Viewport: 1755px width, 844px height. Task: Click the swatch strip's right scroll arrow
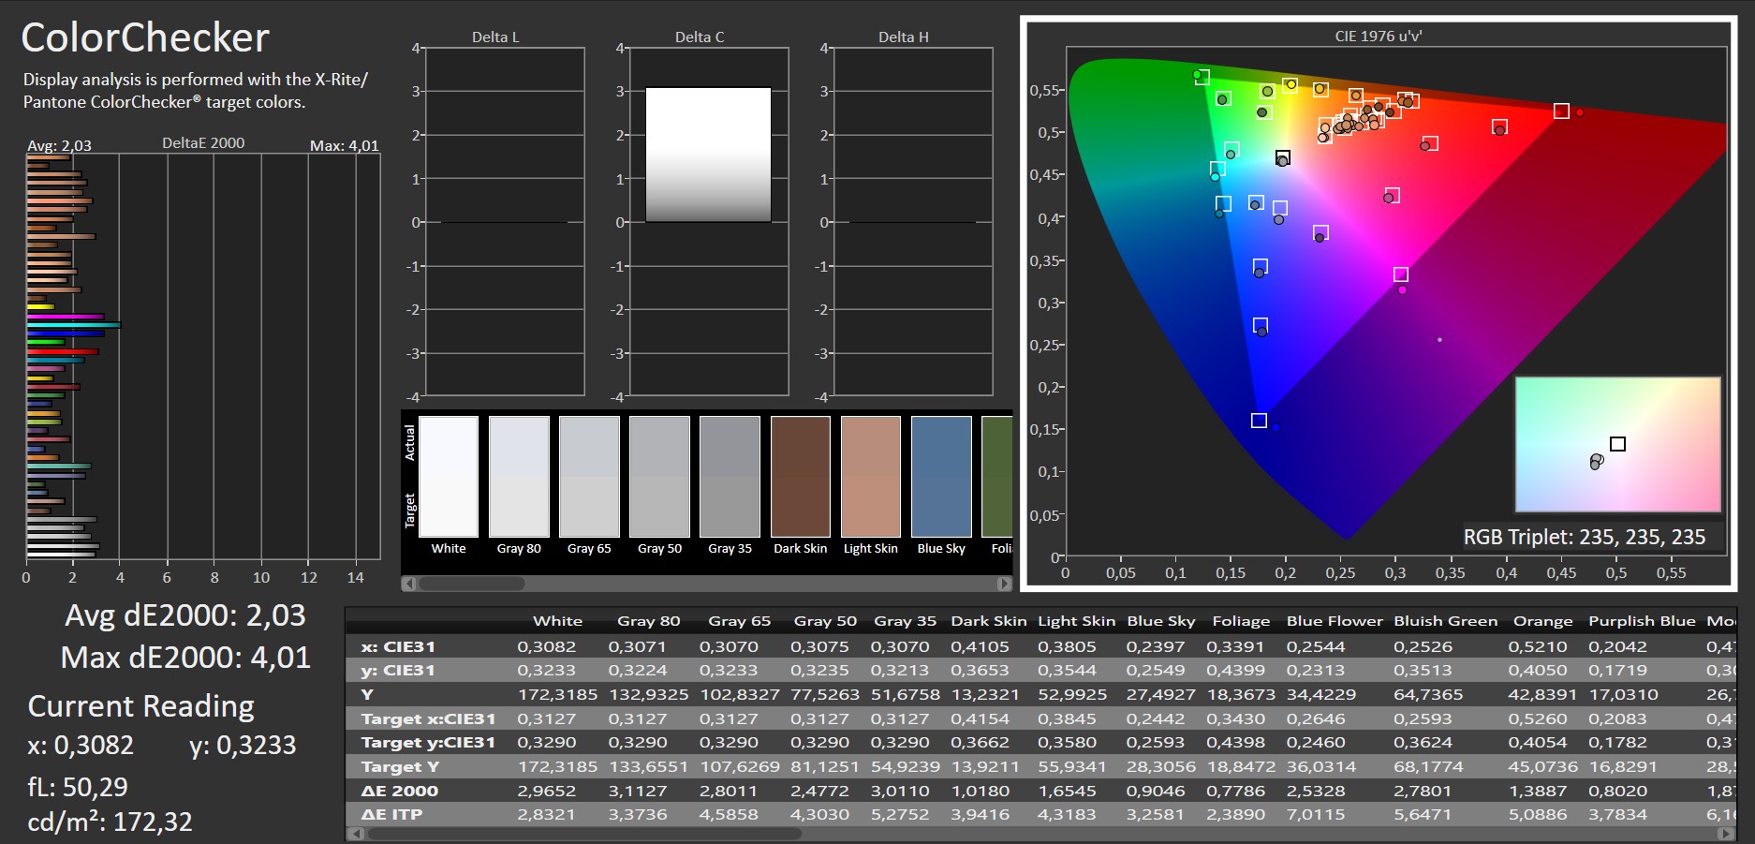pyautogui.click(x=1004, y=584)
